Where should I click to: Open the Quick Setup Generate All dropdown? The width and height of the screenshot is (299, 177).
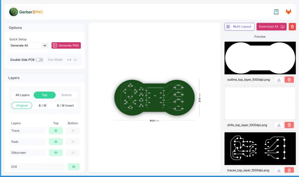(28, 46)
